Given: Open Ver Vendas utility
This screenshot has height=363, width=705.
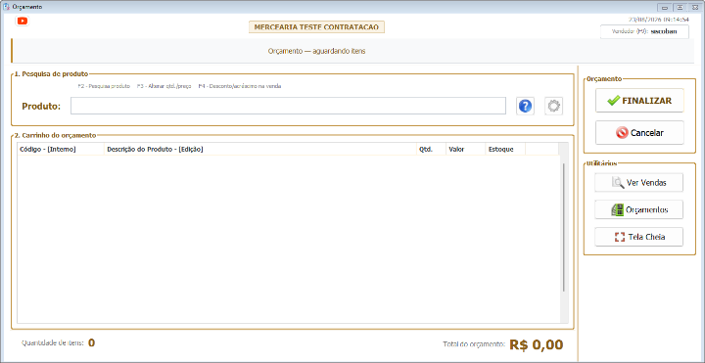Looking at the screenshot, I should coord(638,183).
